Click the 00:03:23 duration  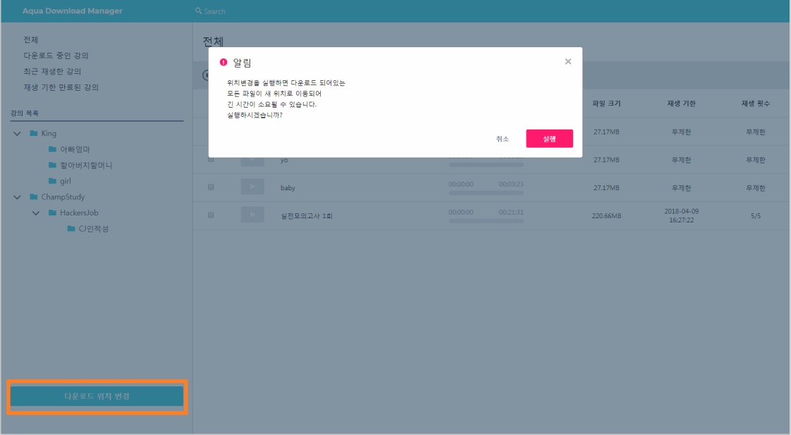tap(511, 184)
